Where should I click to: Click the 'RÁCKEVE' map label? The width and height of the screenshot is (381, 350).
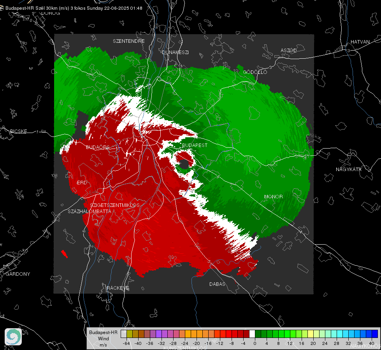(x=118, y=288)
